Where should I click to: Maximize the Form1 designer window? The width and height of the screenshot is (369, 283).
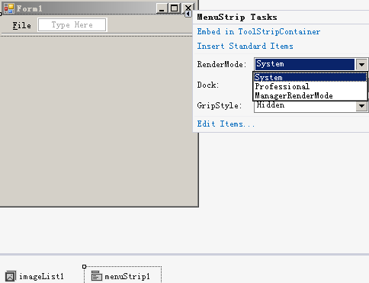(x=175, y=8)
